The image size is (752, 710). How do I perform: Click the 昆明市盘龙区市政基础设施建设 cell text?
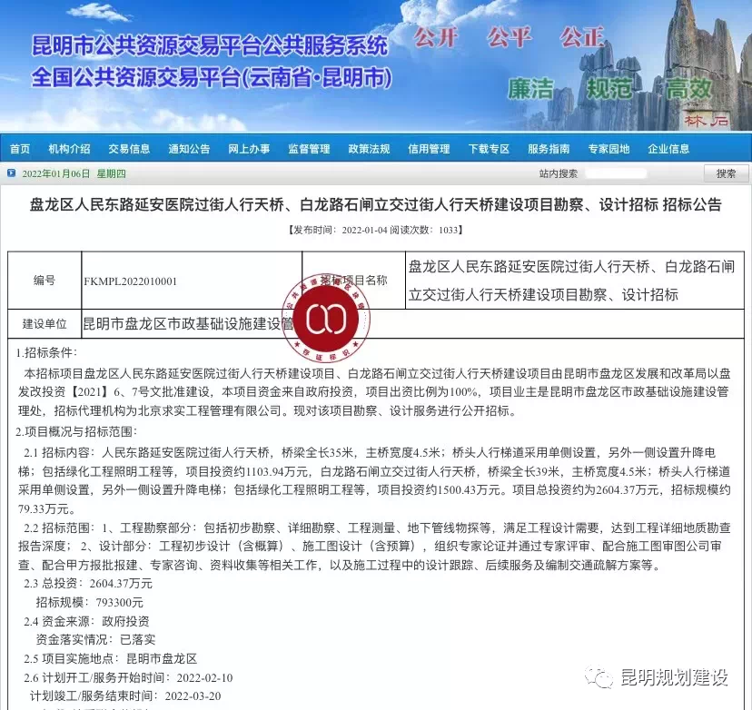188,324
